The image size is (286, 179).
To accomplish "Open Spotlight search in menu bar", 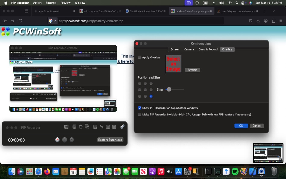I will (237, 3).
